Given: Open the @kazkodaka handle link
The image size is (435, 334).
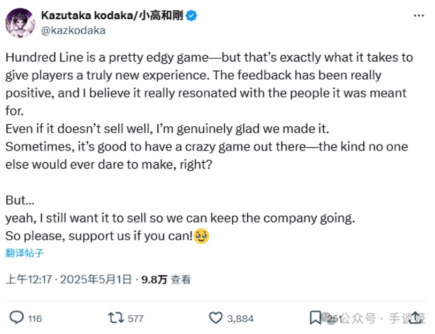Looking at the screenshot, I should [x=73, y=30].
